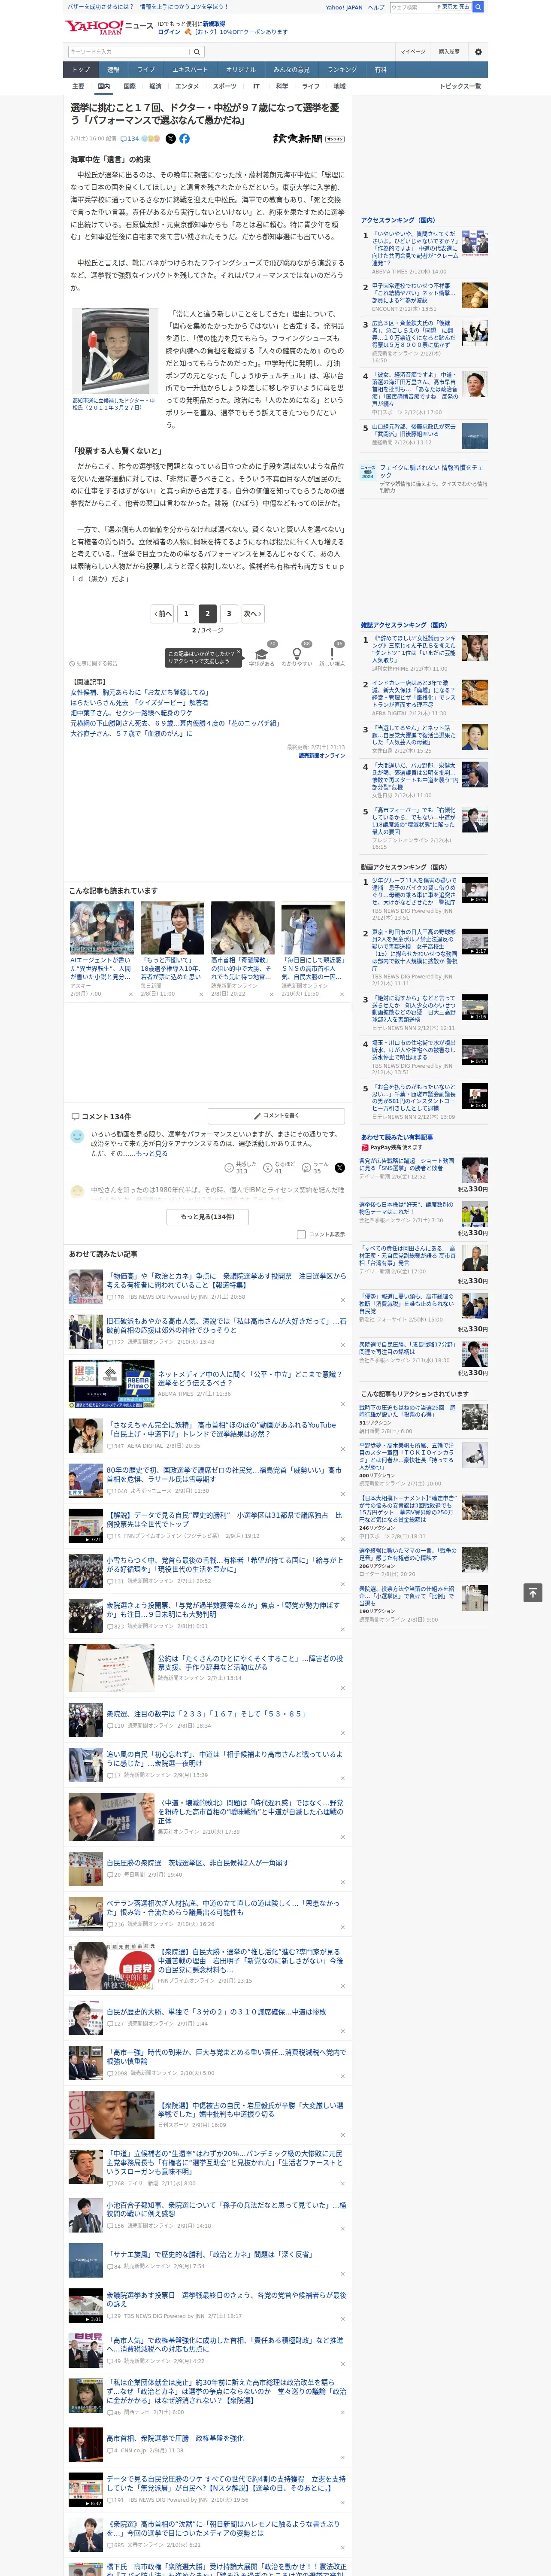Open Yahoo! JAPAN link at top right
The image size is (551, 2576).
(344, 7)
